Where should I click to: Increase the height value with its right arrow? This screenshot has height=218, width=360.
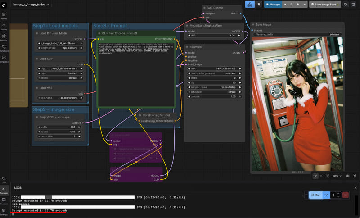point(80,132)
